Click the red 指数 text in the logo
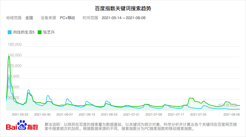This screenshot has height=137, width=246. [x=33, y=127]
